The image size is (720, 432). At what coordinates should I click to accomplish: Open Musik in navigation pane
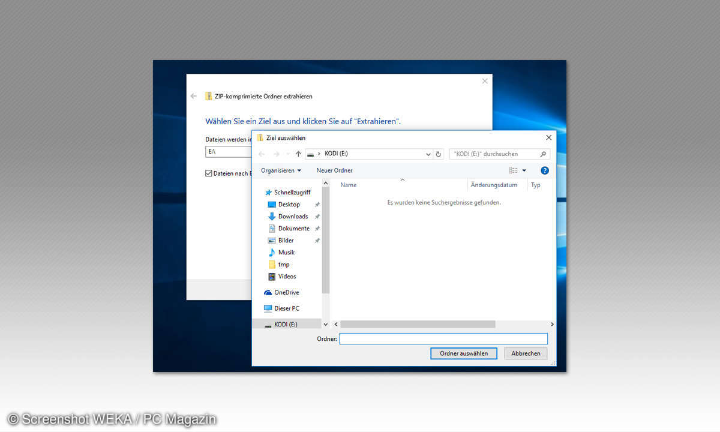[281, 253]
